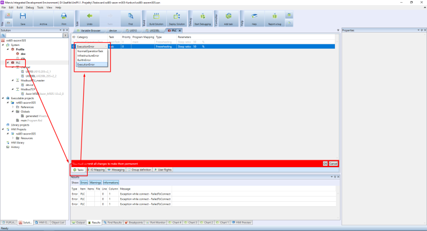
Task: Click the Deploy Solution icon
Action: click(177, 18)
